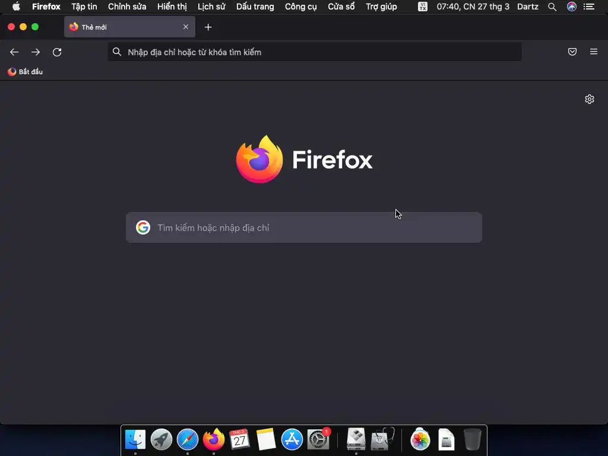The height and width of the screenshot is (456, 608).
Task: Click the Dartz user name in menu bar
Action: [528, 7]
